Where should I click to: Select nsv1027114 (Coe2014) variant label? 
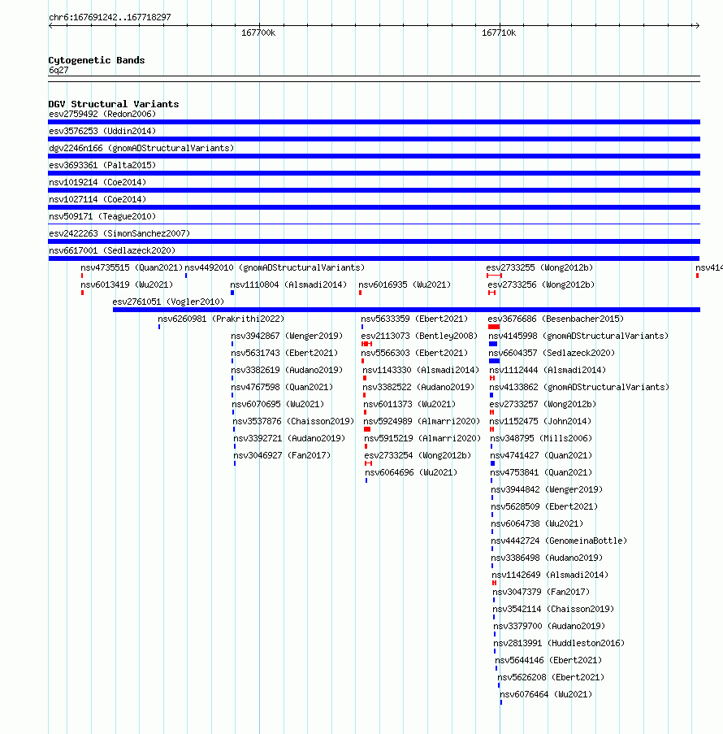97,199
